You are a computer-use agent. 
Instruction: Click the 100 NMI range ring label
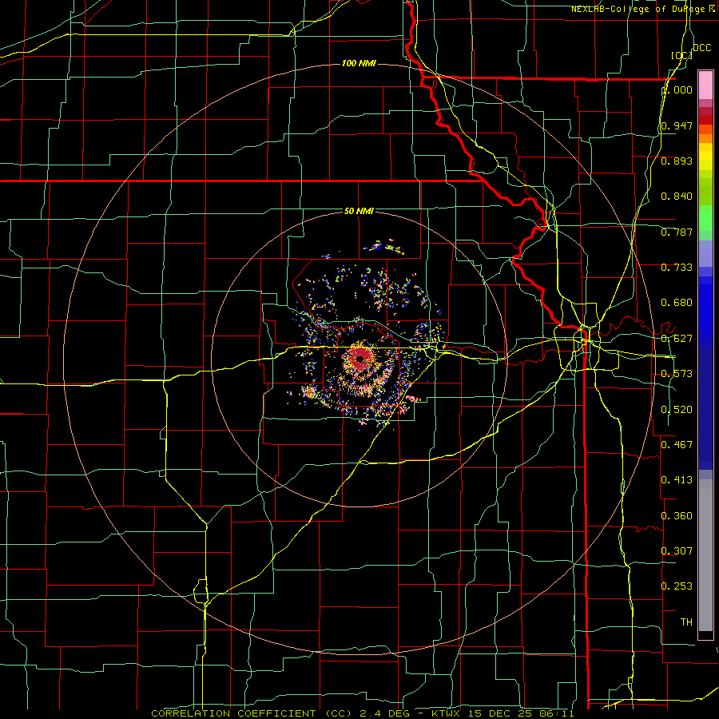(359, 63)
